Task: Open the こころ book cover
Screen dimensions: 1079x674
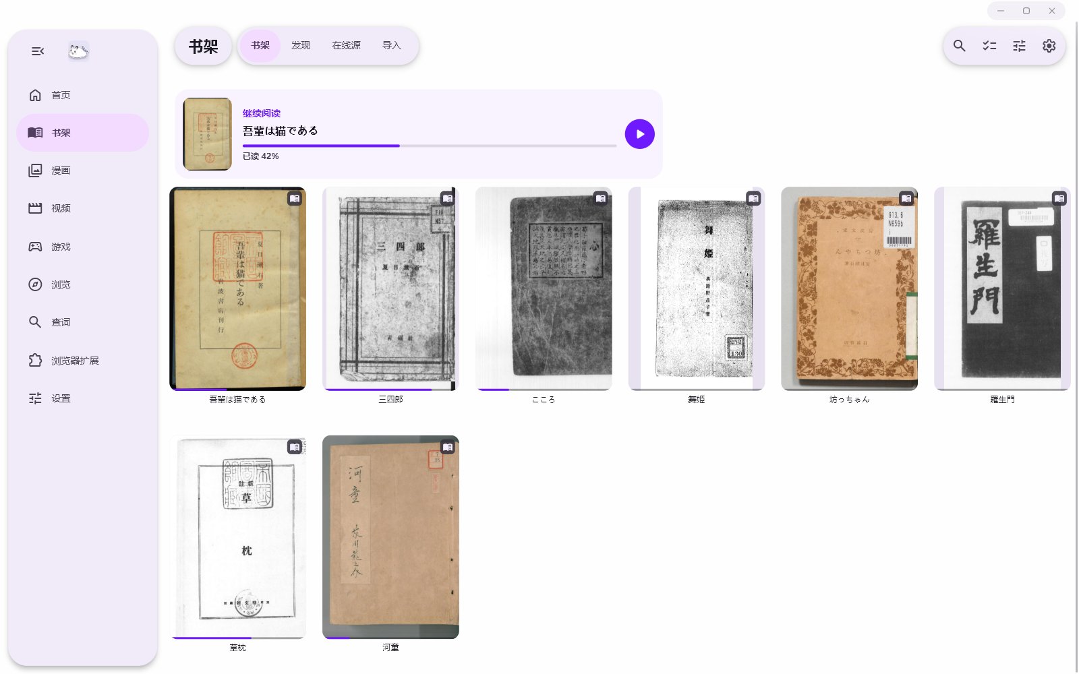Action: (544, 288)
